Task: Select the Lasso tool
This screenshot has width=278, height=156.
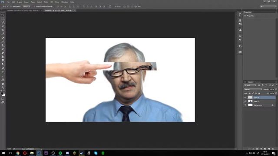Action: click(x=3, y=23)
